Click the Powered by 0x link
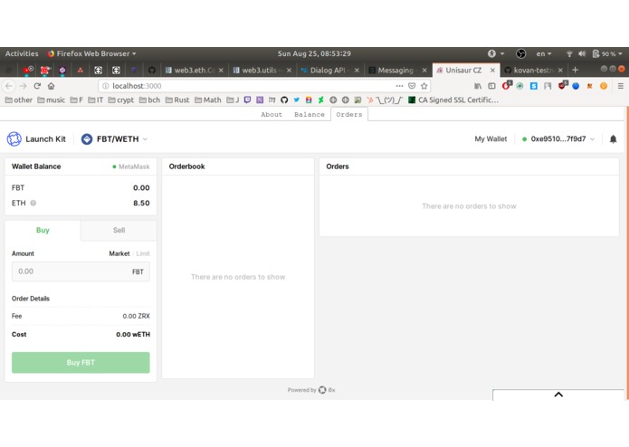Screen dimensions: 629x447 pos(311,390)
